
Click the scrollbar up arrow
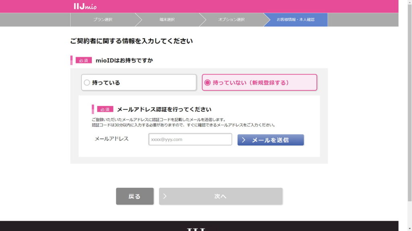tap(408, 3)
